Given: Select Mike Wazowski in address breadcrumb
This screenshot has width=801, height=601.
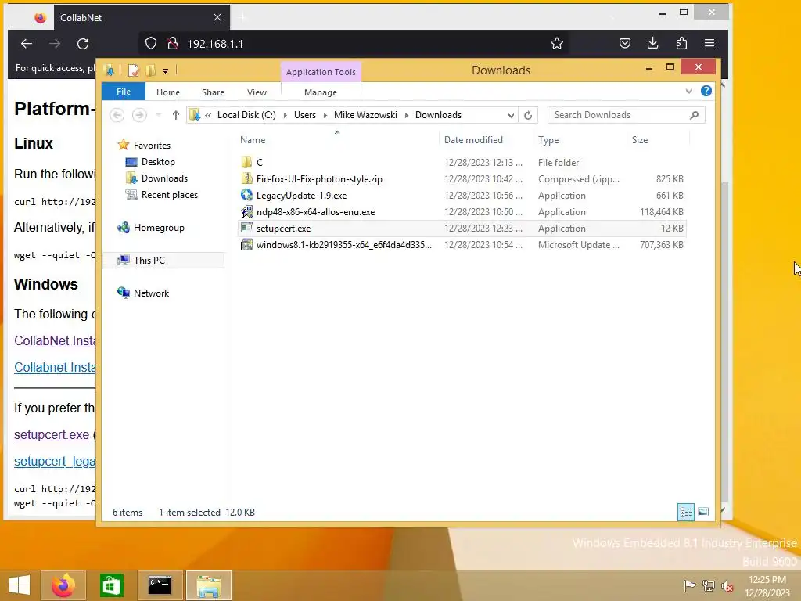Looking at the screenshot, I should tap(366, 115).
